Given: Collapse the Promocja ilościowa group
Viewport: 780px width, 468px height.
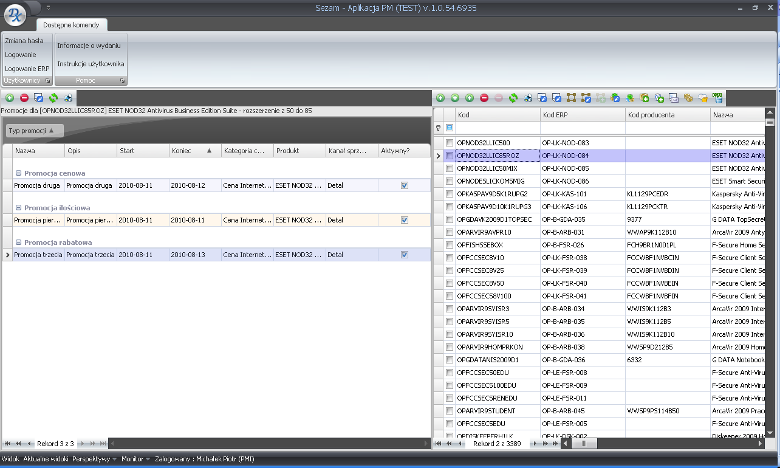Looking at the screenshot, I should [x=18, y=208].
